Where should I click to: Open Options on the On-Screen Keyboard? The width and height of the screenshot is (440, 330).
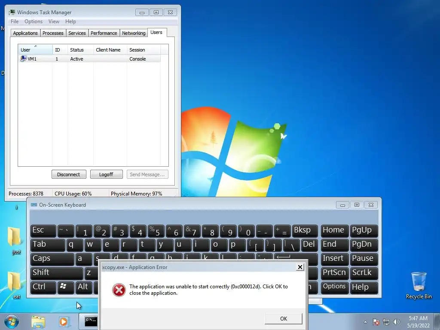[335, 287]
